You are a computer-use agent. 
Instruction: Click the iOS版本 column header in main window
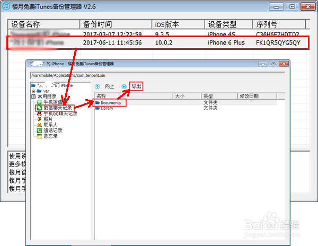click(179, 24)
